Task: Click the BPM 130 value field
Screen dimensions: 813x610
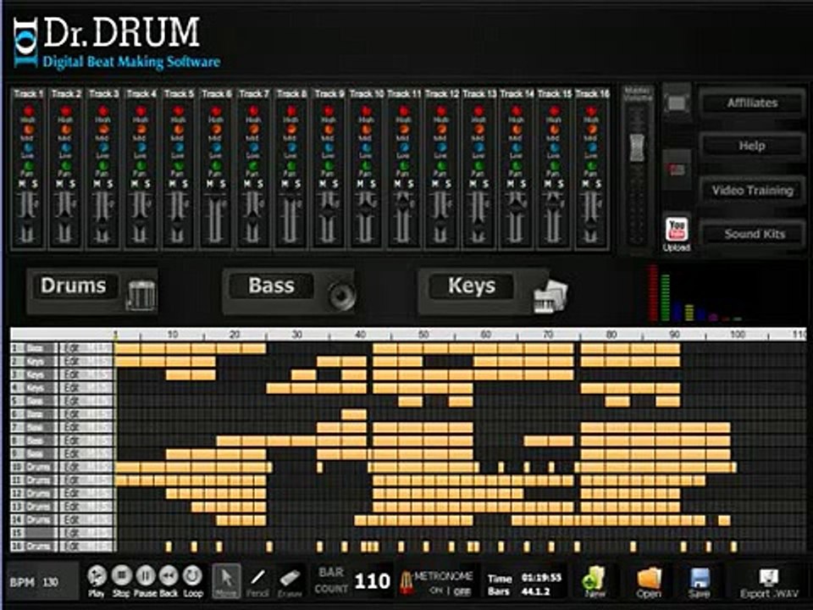Action: pyautogui.click(x=50, y=582)
